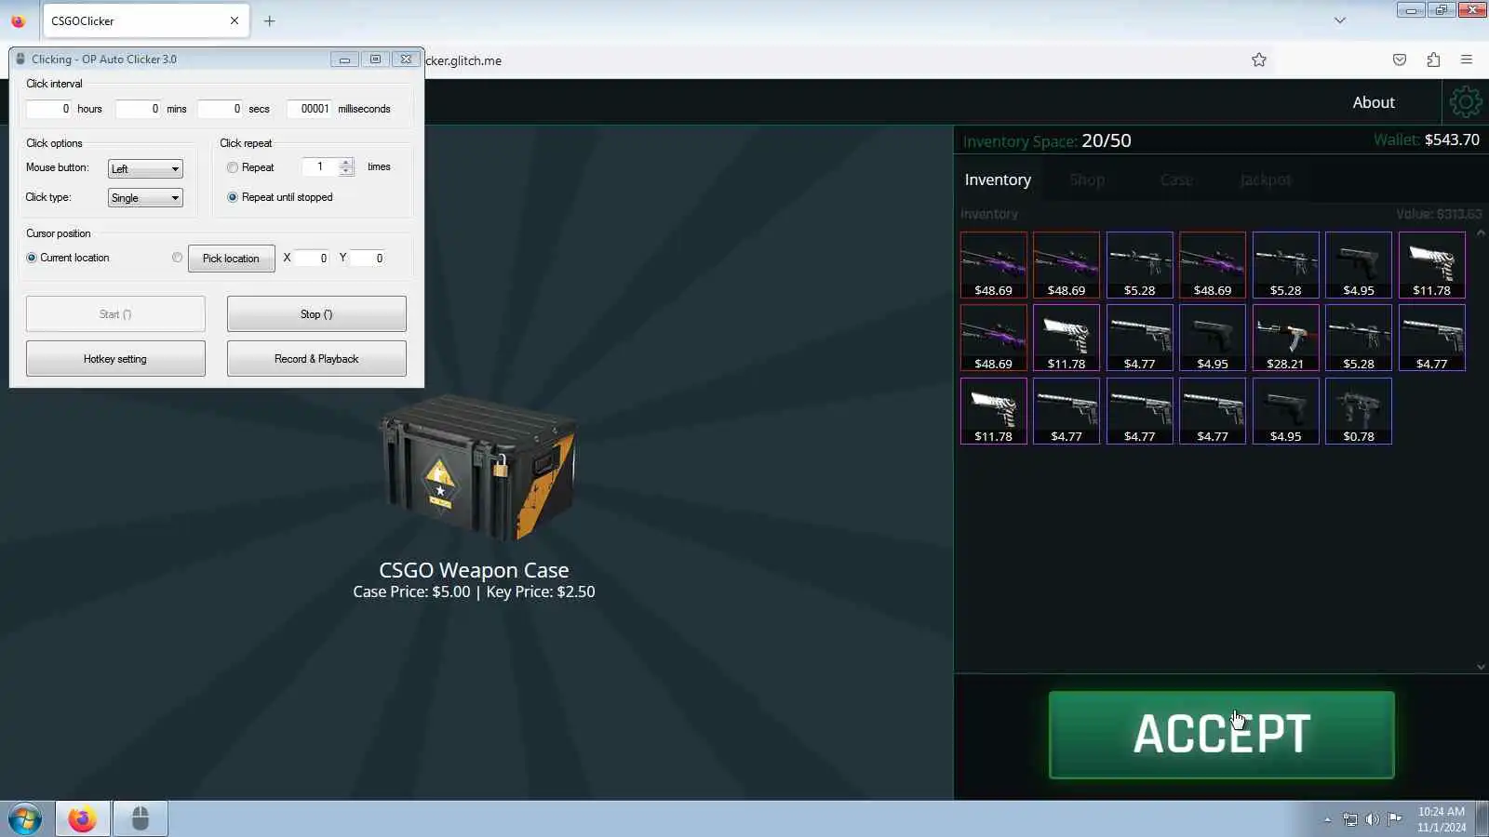Screen dimensions: 1489x837
Task: Select the $28.21 rifle in inventory
Action: (1285, 338)
